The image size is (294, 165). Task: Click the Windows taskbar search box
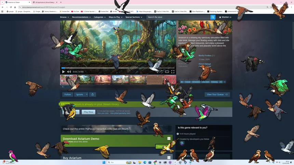(x=119, y=162)
